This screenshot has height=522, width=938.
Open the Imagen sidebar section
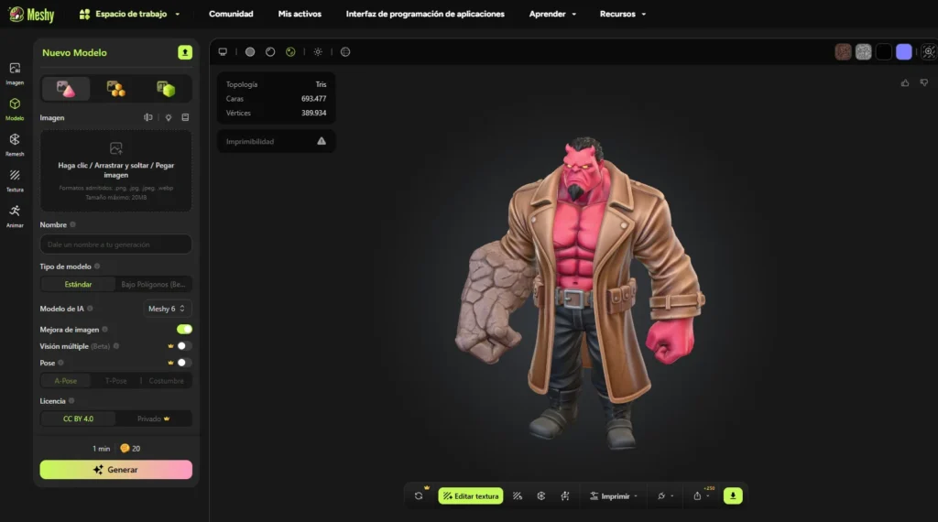click(15, 73)
